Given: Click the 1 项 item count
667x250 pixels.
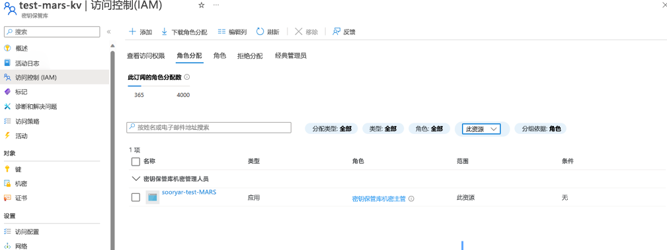Looking at the screenshot, I should coord(135,150).
